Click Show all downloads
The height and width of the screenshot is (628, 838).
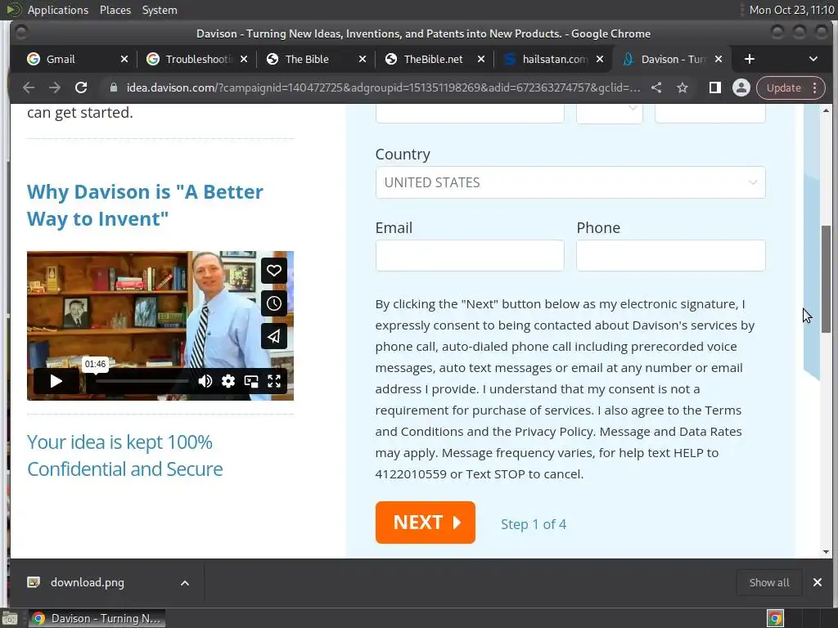(x=769, y=582)
